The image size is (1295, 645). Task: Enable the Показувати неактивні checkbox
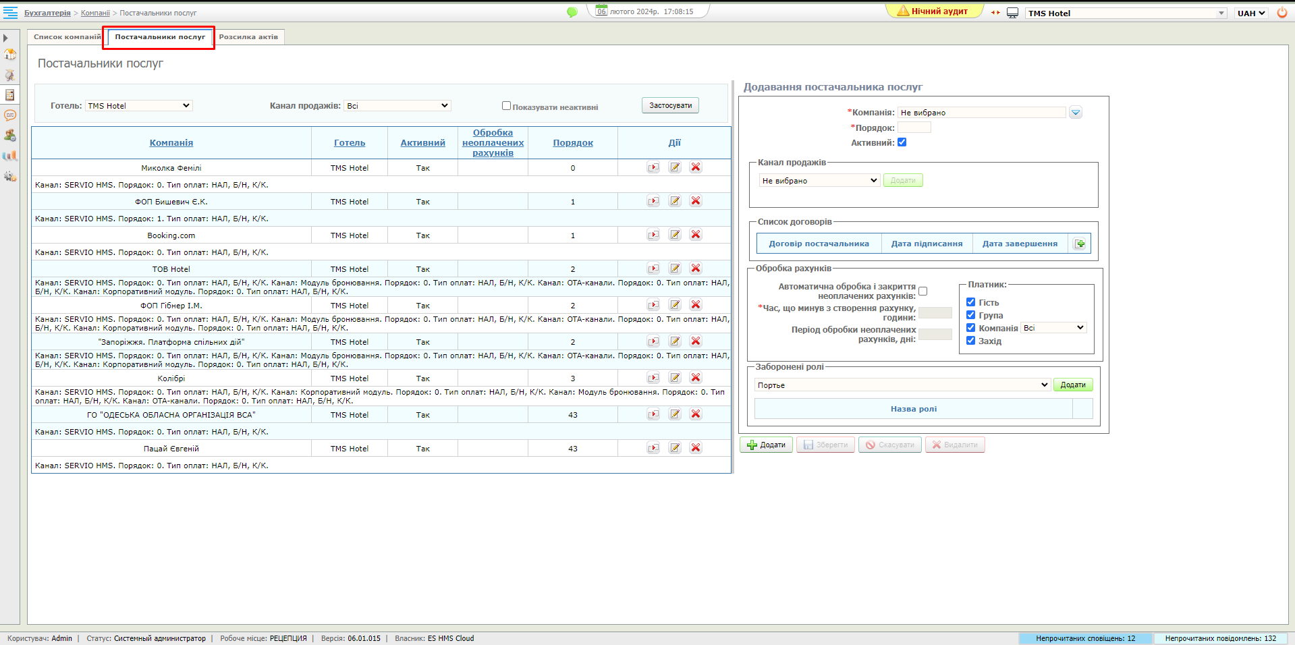tap(506, 106)
